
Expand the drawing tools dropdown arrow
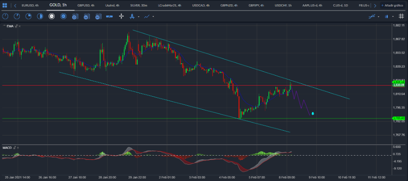pyautogui.click(x=138, y=17)
